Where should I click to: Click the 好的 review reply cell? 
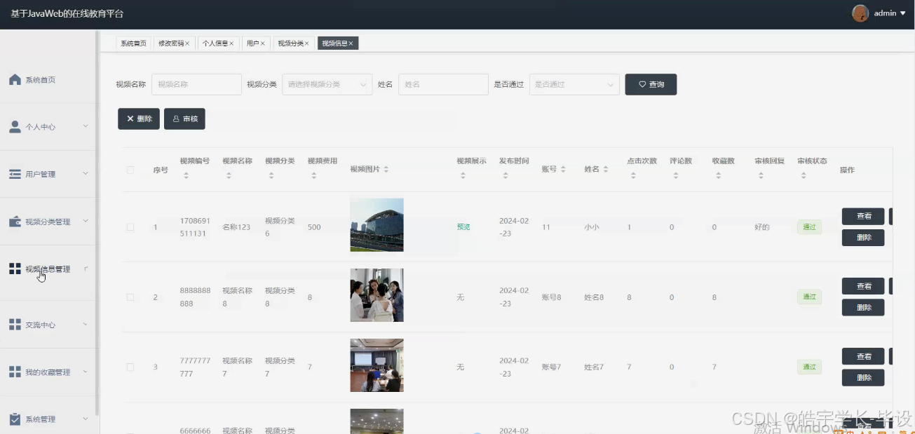coord(762,227)
